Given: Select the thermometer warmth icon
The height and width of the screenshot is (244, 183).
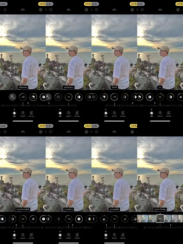Looking at the screenshot, I should coord(94,219).
